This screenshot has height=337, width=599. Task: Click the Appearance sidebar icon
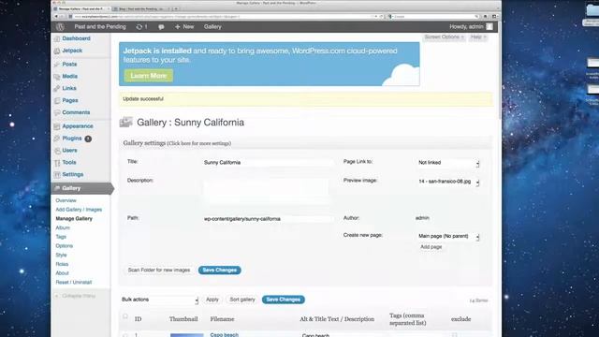pos(57,126)
